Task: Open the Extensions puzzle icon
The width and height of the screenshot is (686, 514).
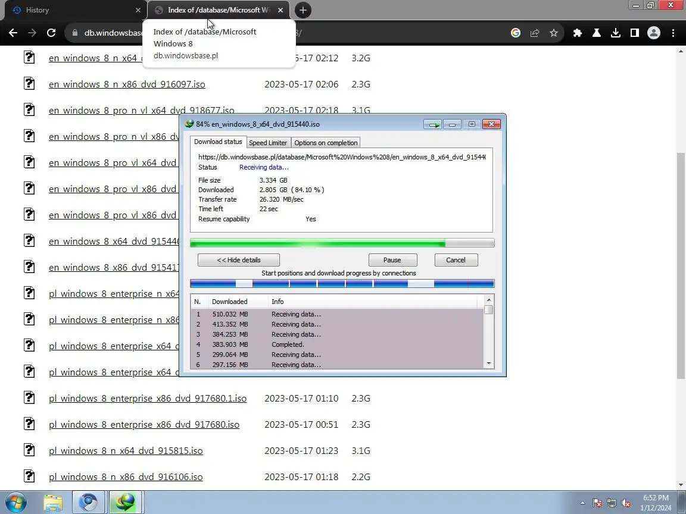Action: (578, 33)
